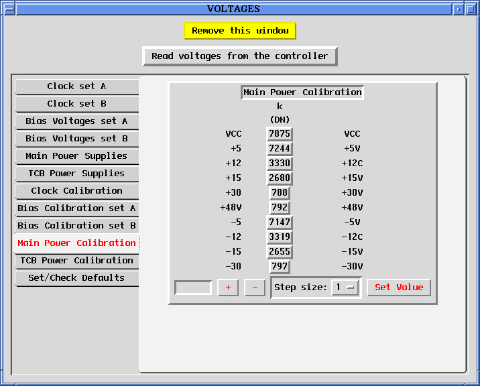Open Bias Calibration set B tab
The width and height of the screenshot is (480, 386).
click(76, 226)
